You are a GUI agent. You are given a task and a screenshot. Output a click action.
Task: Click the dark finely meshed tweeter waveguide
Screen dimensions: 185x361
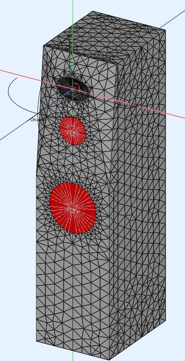[x=73, y=89]
